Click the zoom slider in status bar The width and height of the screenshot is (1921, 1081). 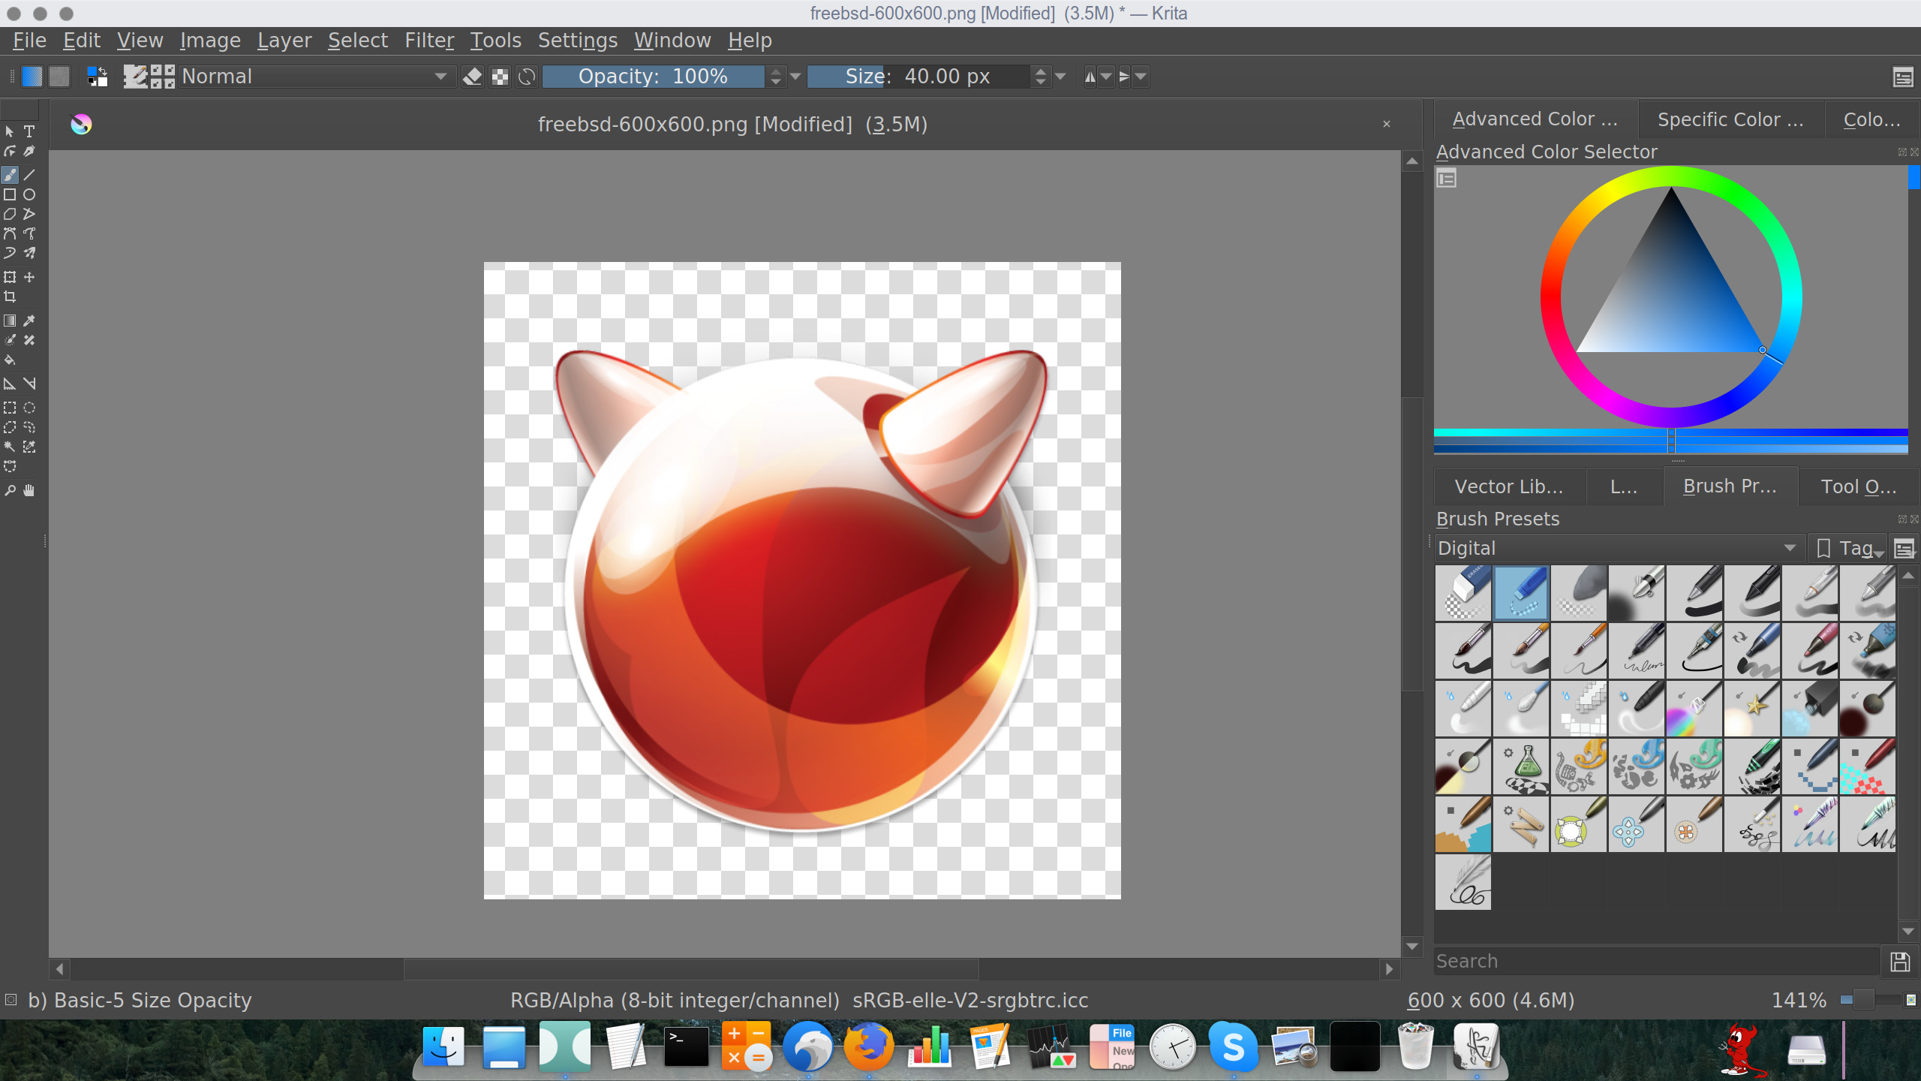[1871, 1000]
